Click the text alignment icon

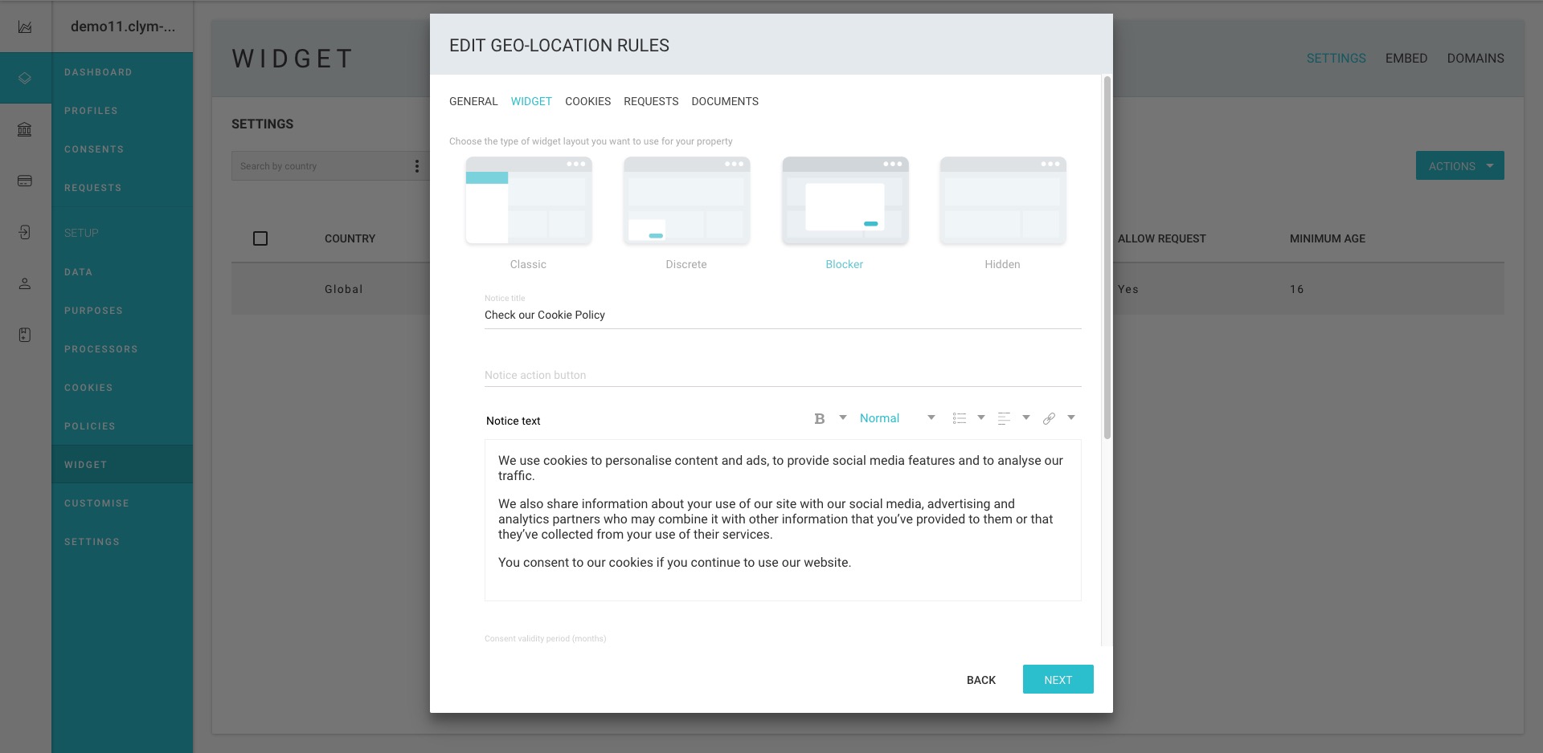[x=1004, y=418]
